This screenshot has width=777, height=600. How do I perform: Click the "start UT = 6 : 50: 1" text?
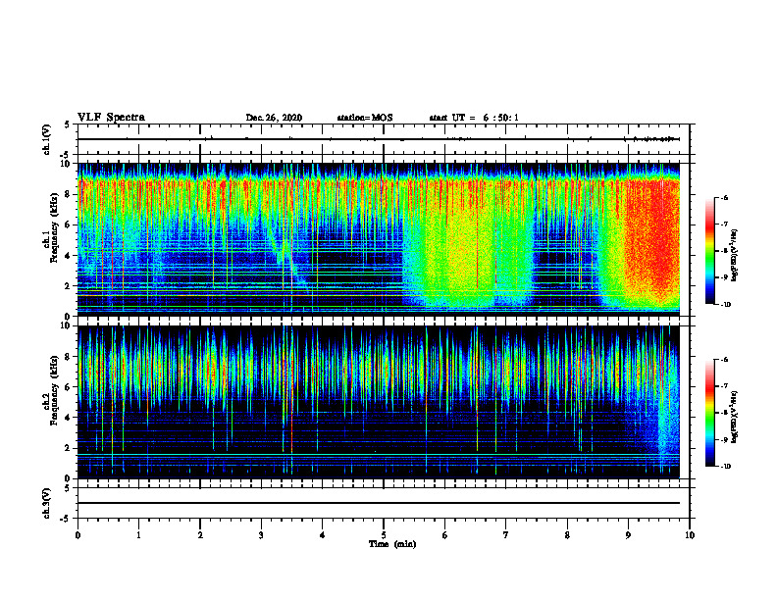[x=474, y=118]
